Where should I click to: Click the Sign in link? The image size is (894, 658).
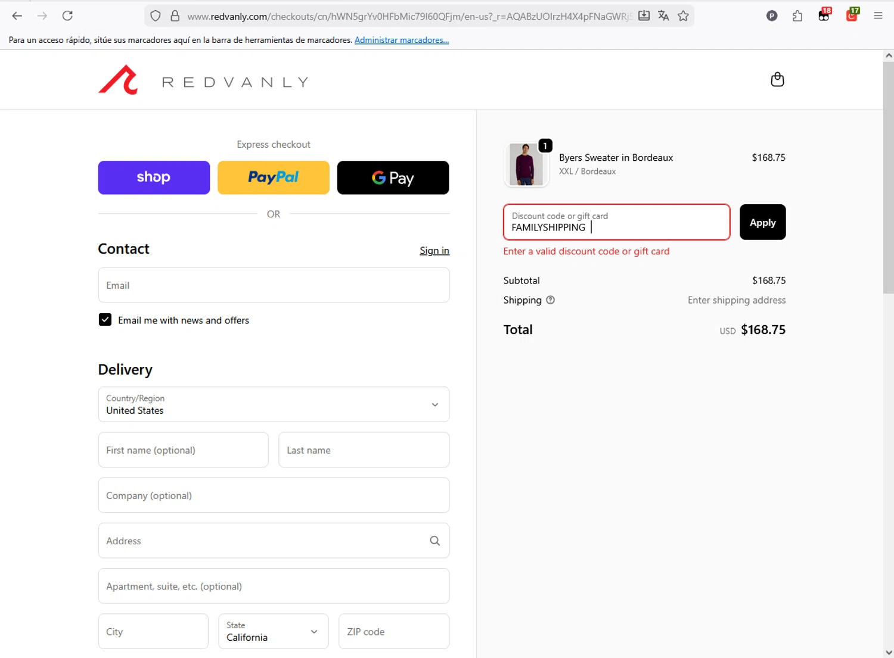[434, 251]
